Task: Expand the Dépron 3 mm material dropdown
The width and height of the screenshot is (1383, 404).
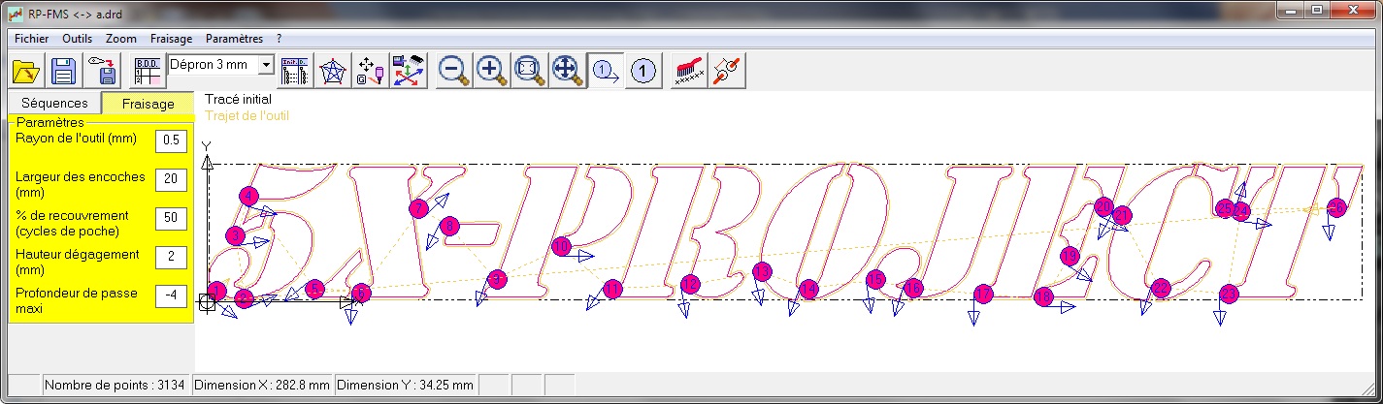Action: point(266,65)
